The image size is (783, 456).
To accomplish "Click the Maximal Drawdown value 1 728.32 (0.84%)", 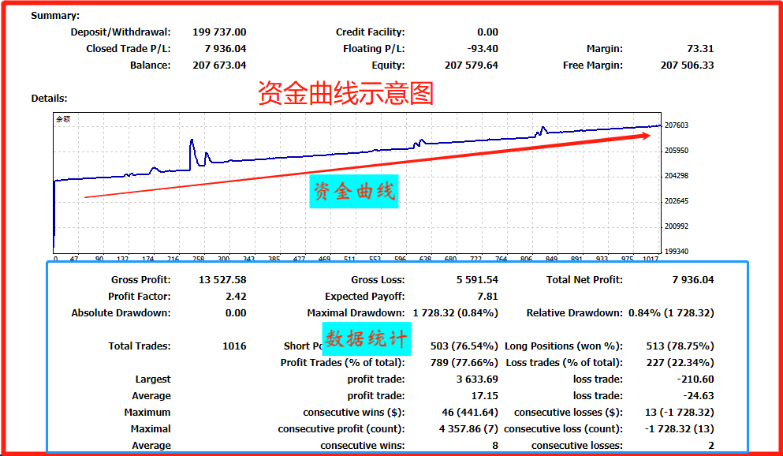I will click(x=455, y=313).
